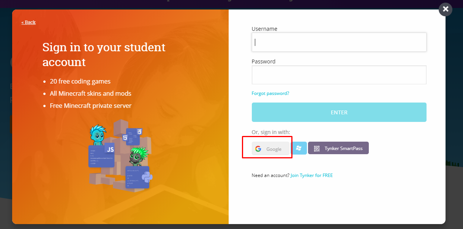Open the Forgot password? link
Screen dimensions: 463x229
click(x=270, y=93)
